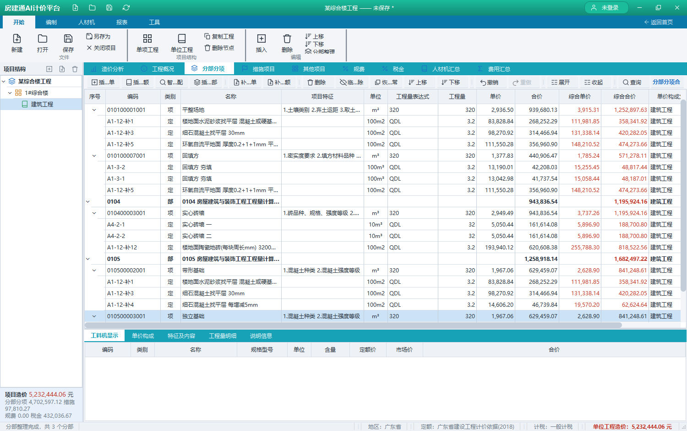
Task: Delete node via project structure trash icon
Action: click(x=75, y=69)
